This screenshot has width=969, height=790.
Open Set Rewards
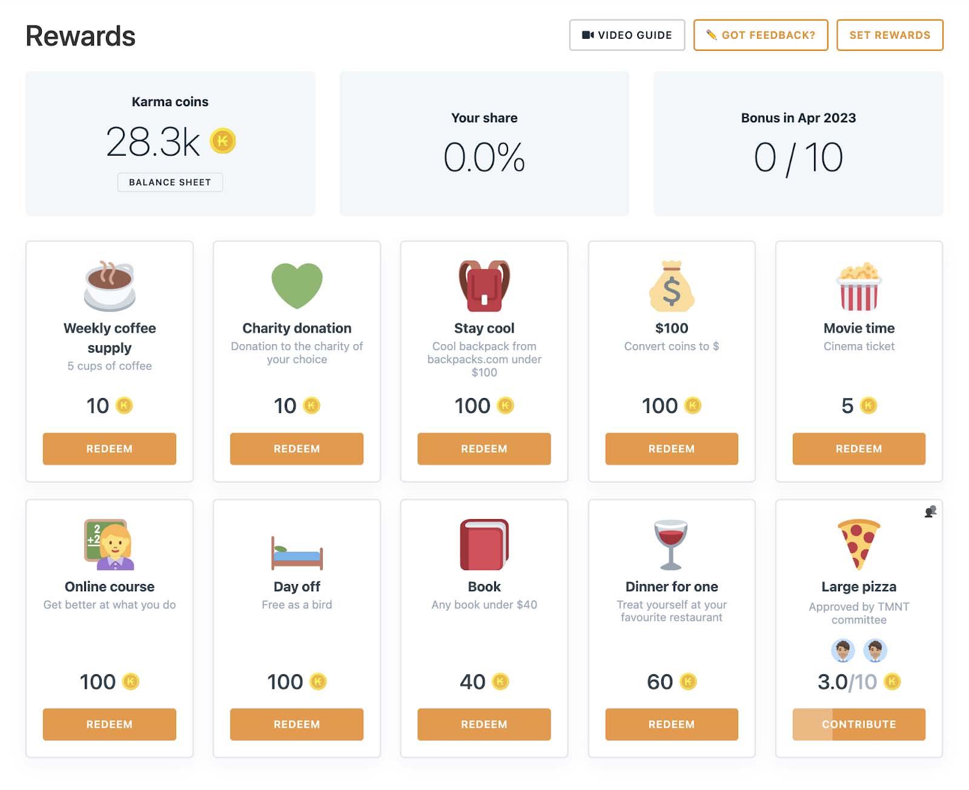coord(888,35)
